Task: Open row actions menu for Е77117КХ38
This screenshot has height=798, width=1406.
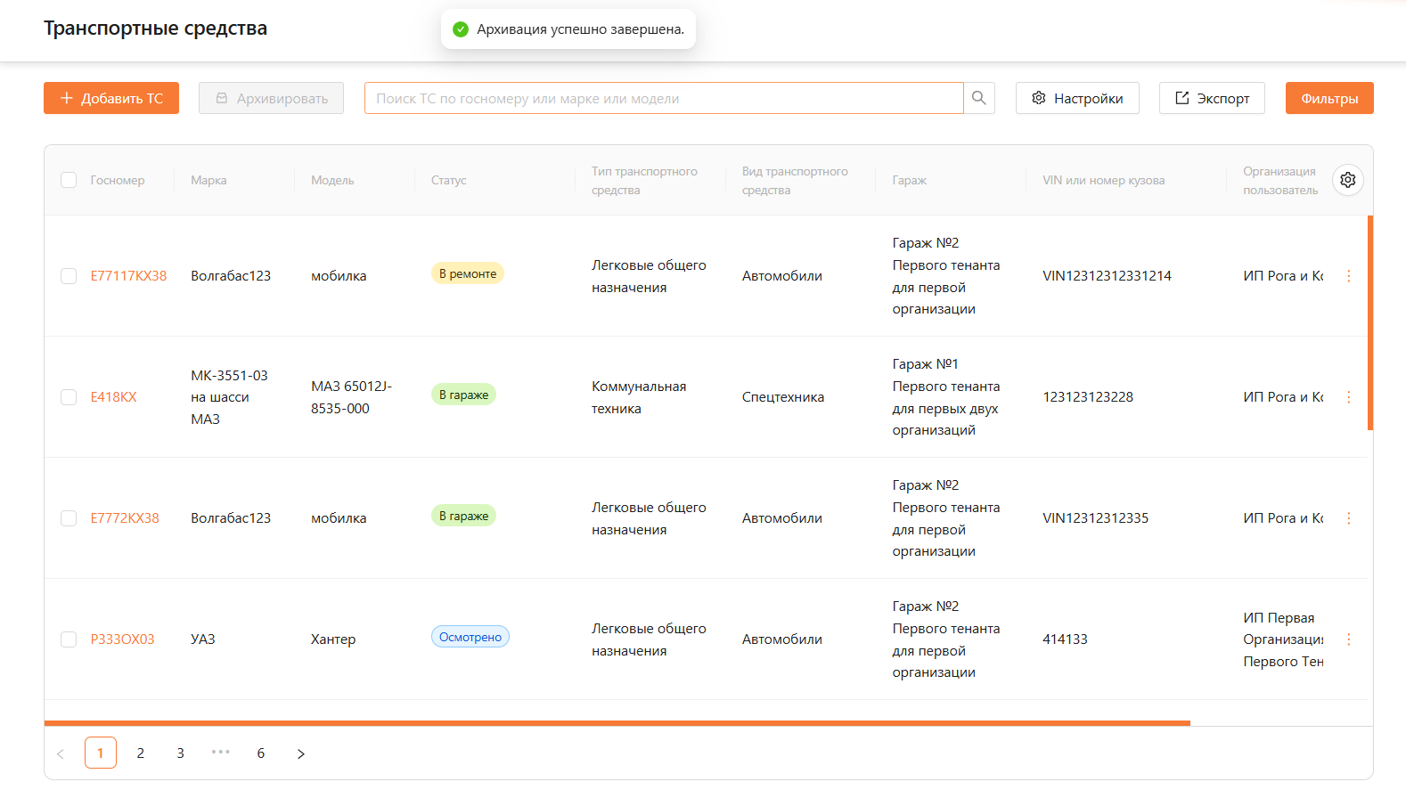Action: point(1348,276)
